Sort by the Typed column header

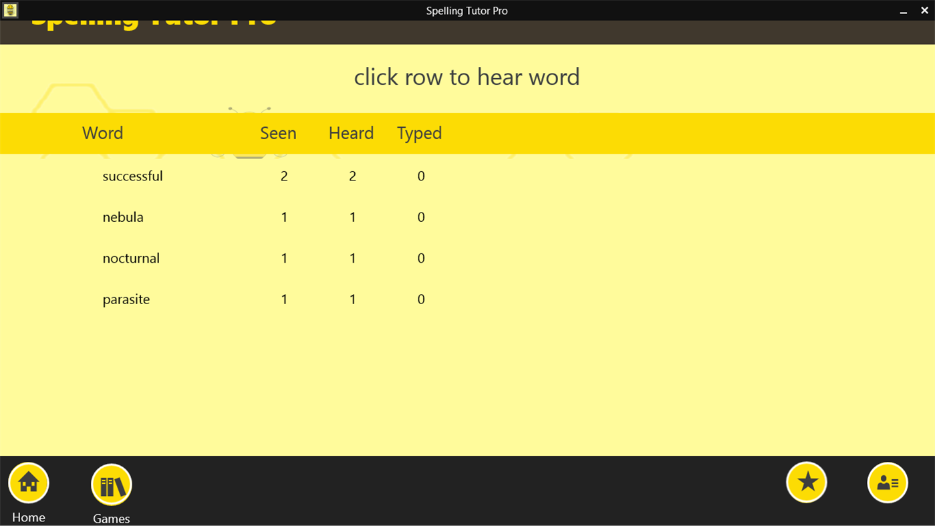419,133
